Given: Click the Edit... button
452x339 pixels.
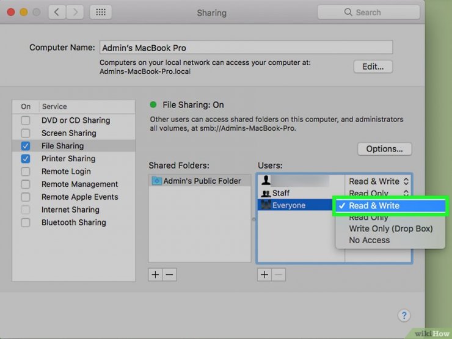Looking at the screenshot, I should 373,67.
